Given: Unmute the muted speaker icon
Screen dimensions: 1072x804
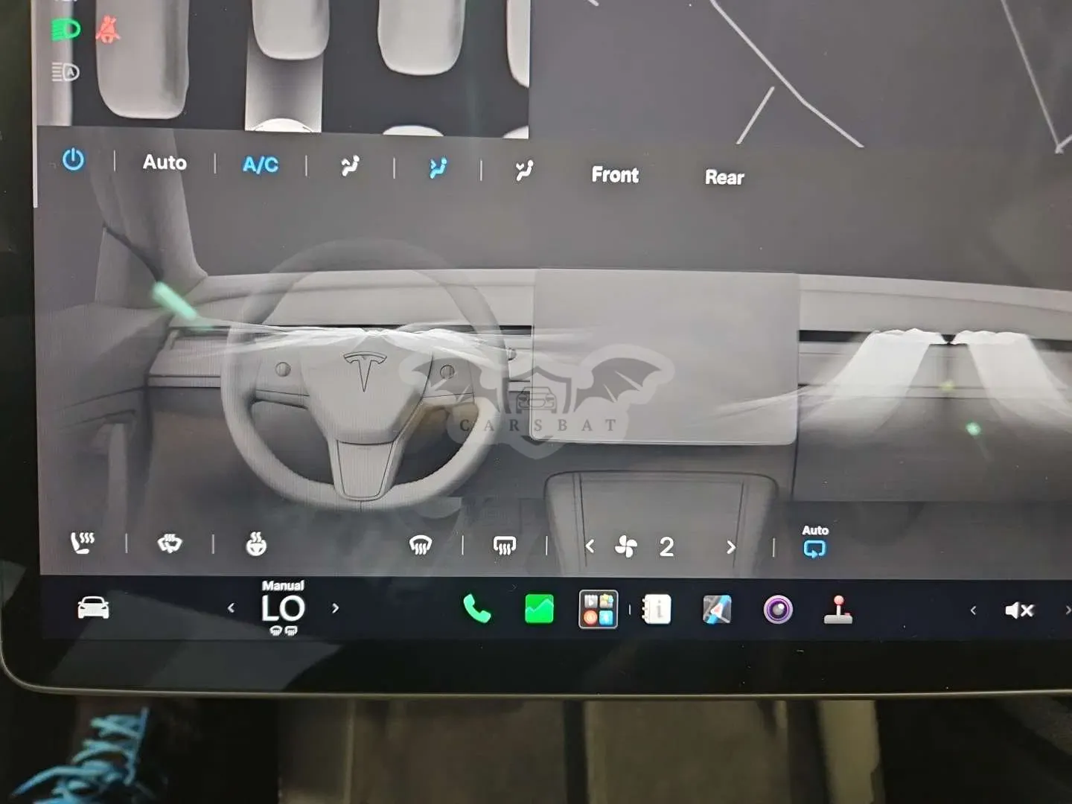Looking at the screenshot, I should point(1019,611).
